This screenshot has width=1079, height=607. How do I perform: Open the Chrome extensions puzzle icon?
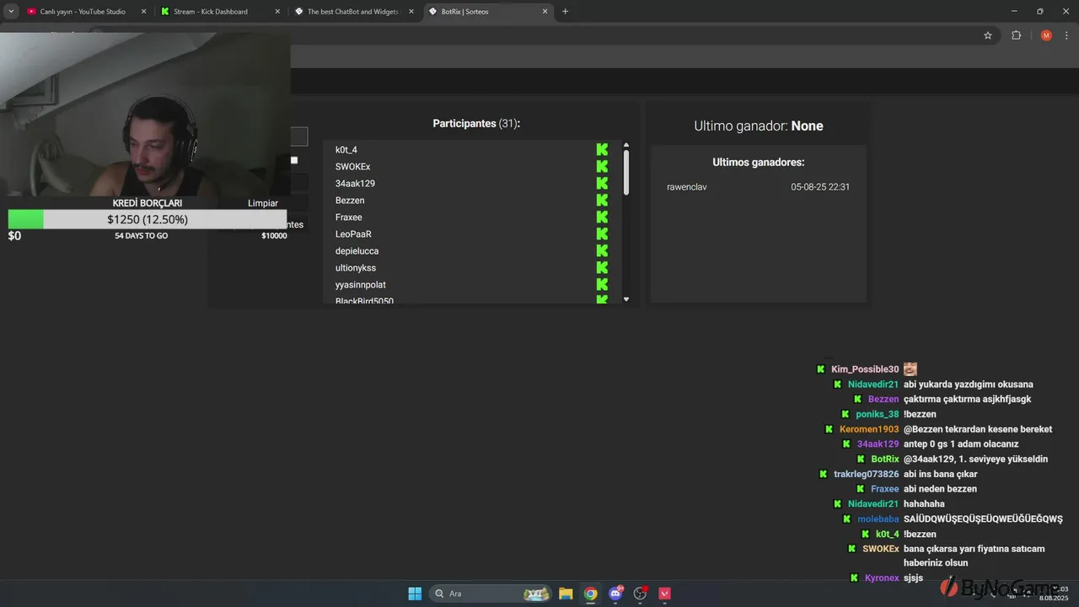[x=1016, y=35]
